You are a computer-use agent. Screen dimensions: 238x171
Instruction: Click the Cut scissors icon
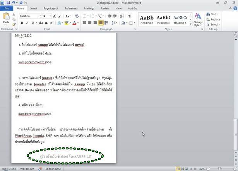(x=14, y=15)
